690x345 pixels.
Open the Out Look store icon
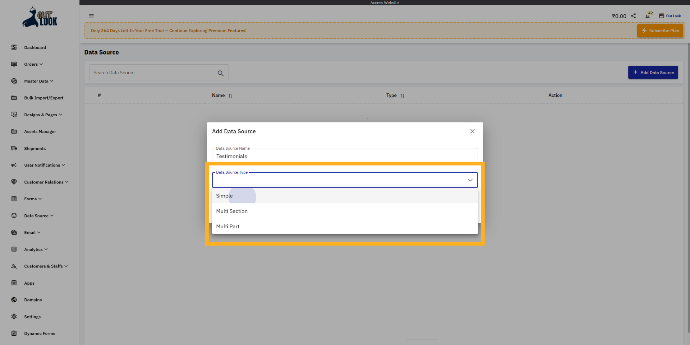[662, 16]
